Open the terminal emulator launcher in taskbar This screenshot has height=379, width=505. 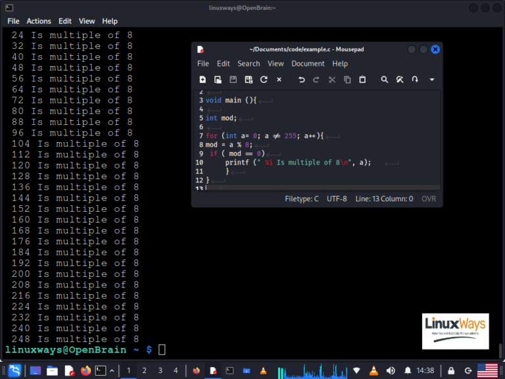click(x=101, y=370)
